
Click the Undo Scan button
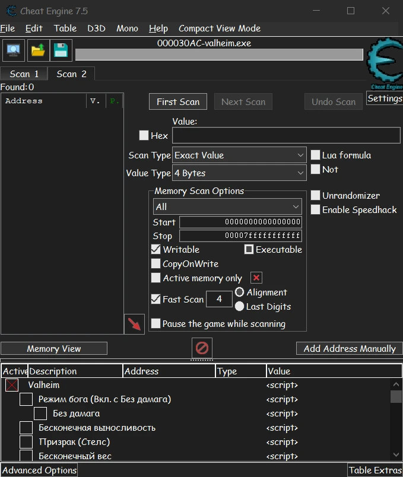(334, 101)
